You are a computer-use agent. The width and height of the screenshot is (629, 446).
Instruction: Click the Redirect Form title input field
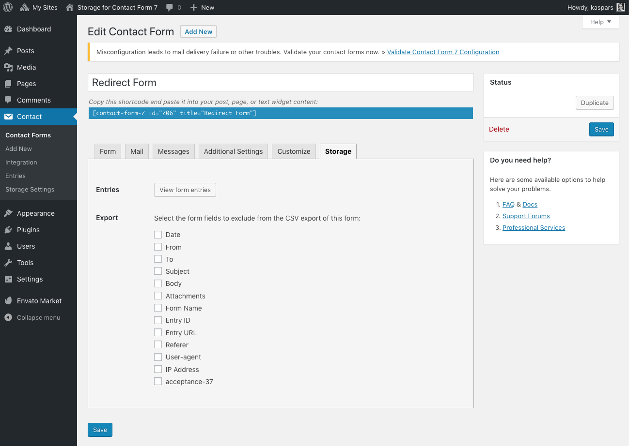point(281,82)
